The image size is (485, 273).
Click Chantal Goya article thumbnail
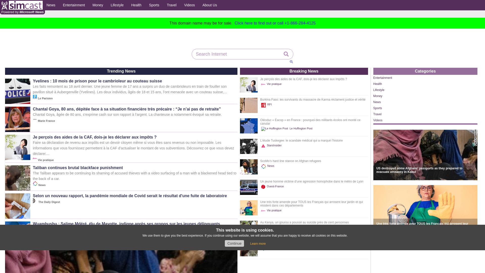18,119
